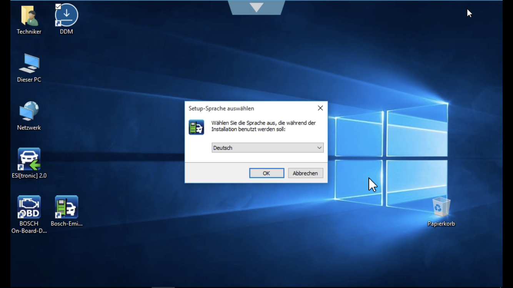Click the installer icon in setup dialog
The image size is (513, 288).
point(197,127)
